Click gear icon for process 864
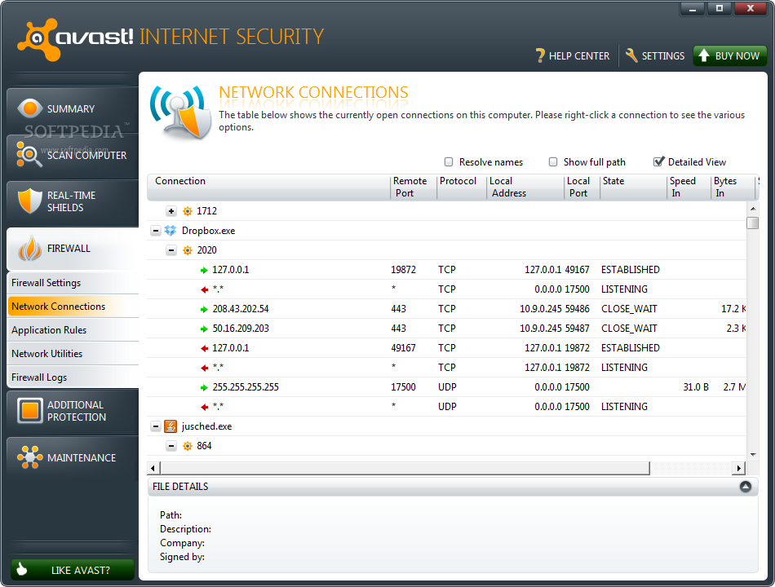775x587 pixels. click(188, 446)
